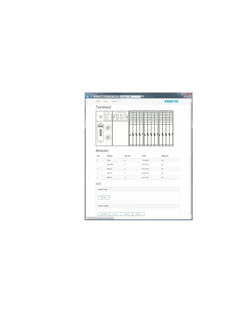Image resolution: width=225 pixels, height=320 pixels.
Task: Click the browser vertical scrollbar
Action: [x=191, y=158]
